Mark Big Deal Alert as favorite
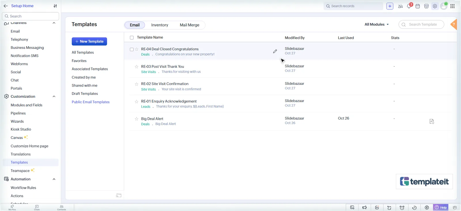The width and height of the screenshot is (461, 211). point(137,119)
